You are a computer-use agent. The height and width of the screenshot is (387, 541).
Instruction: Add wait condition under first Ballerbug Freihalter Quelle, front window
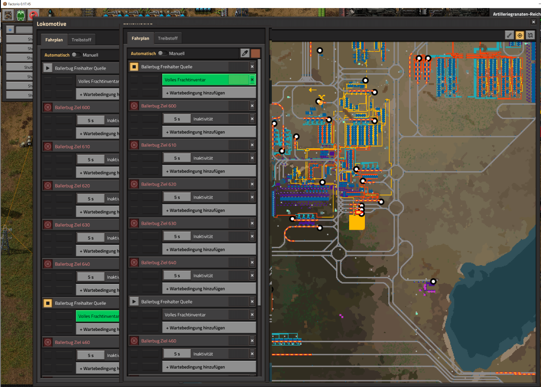(209, 93)
